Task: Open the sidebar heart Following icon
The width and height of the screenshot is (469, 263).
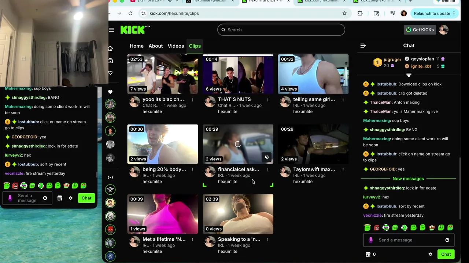Action: click(110, 73)
